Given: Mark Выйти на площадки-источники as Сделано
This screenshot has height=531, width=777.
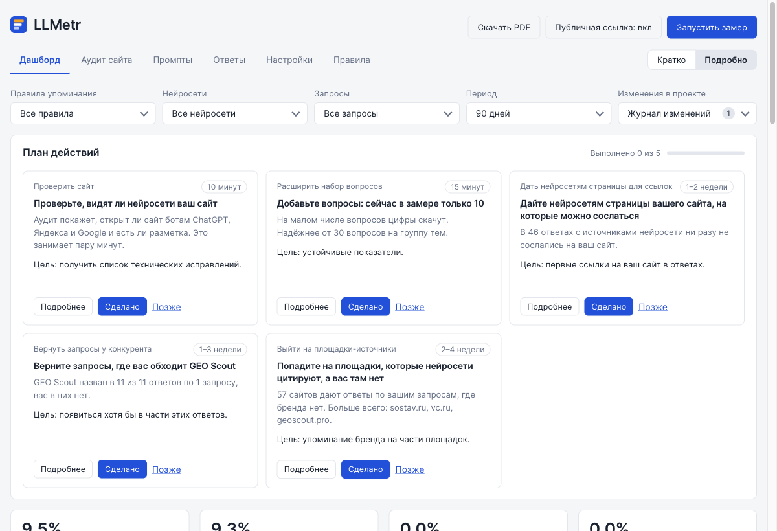Looking at the screenshot, I should pos(366,469).
